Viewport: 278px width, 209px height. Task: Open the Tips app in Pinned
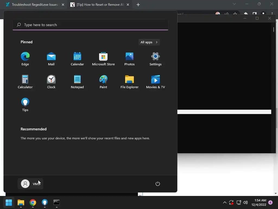(25, 105)
